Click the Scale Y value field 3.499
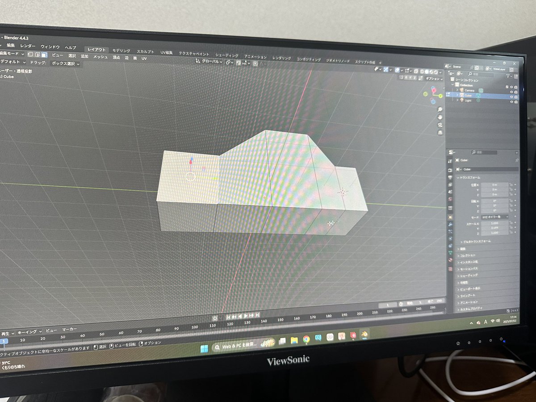The image size is (536, 402). coord(495,228)
